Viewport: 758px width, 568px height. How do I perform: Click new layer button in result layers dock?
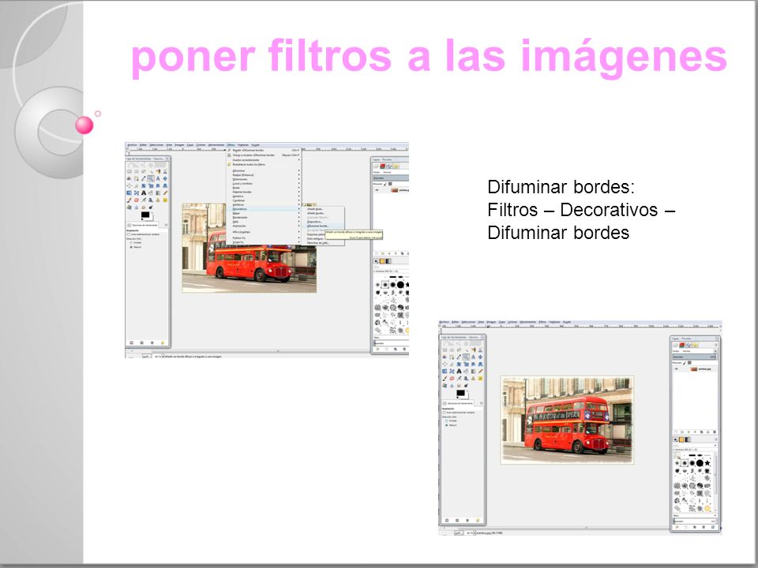click(x=676, y=432)
